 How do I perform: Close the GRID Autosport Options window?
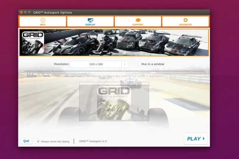[21, 12]
